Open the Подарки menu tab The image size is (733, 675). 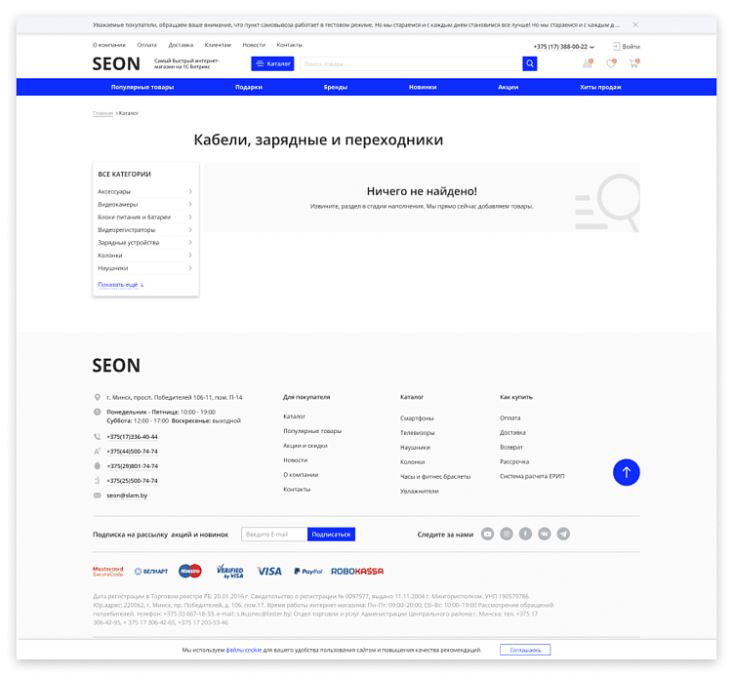[x=249, y=87]
